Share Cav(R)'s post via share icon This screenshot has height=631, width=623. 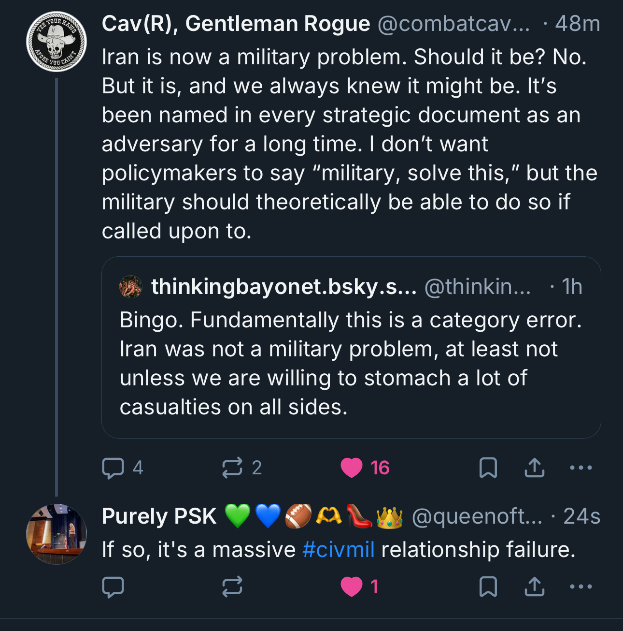534,468
